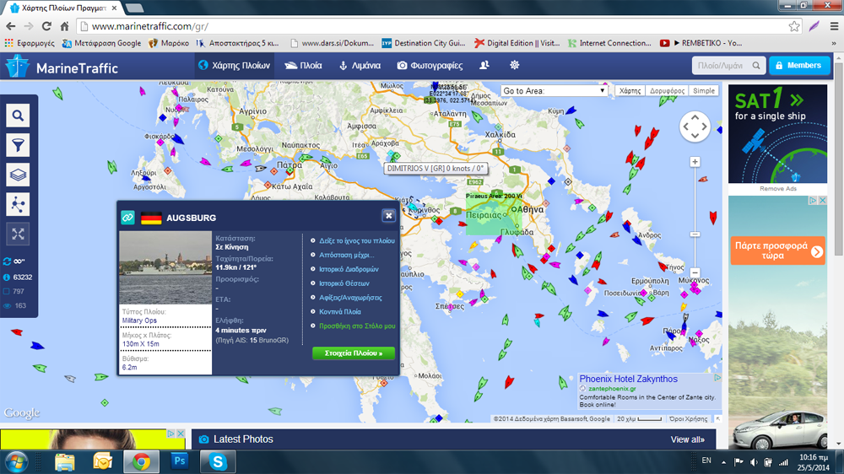
Task: Click the browser home icon
Action: click(65, 26)
